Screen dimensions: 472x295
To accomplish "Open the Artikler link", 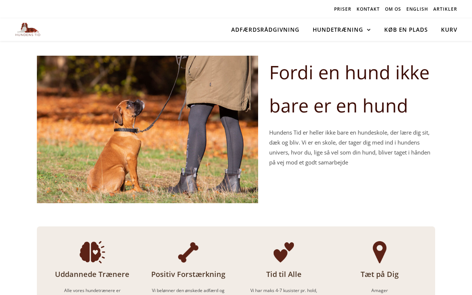I will coord(445,9).
